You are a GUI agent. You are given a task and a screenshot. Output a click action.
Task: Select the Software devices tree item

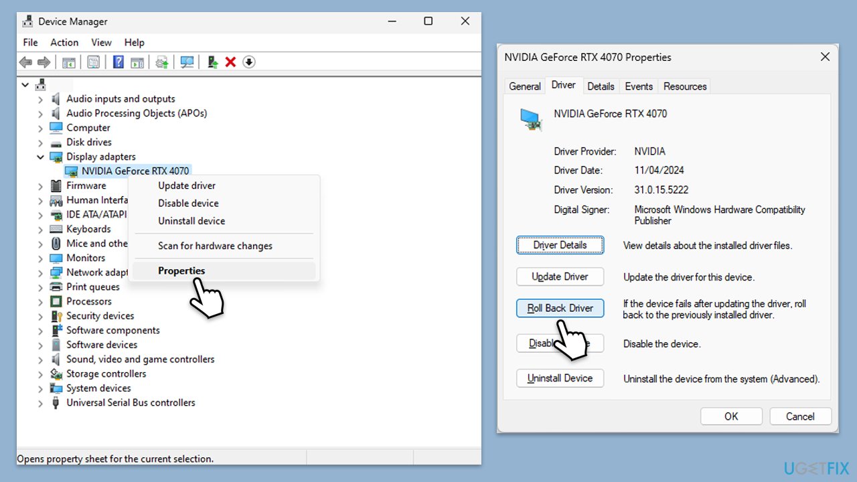coord(102,345)
